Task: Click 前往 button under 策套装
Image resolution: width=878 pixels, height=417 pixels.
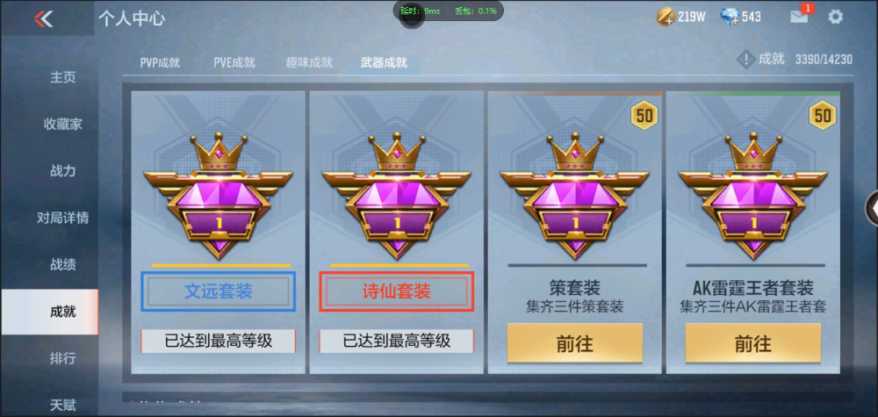Action: tap(575, 343)
